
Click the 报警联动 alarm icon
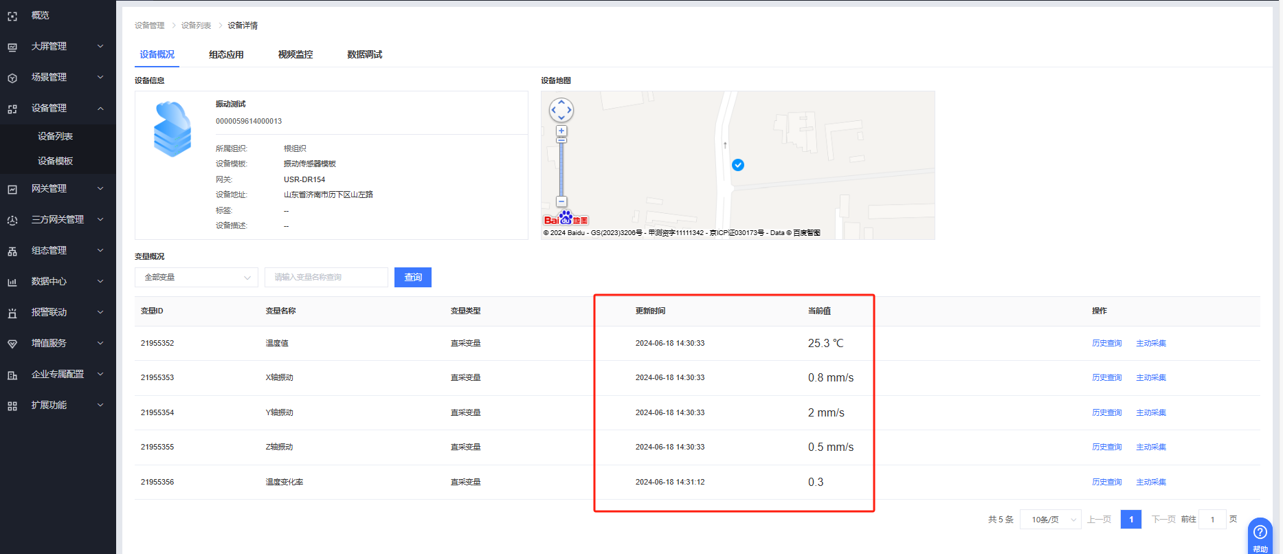click(12, 313)
